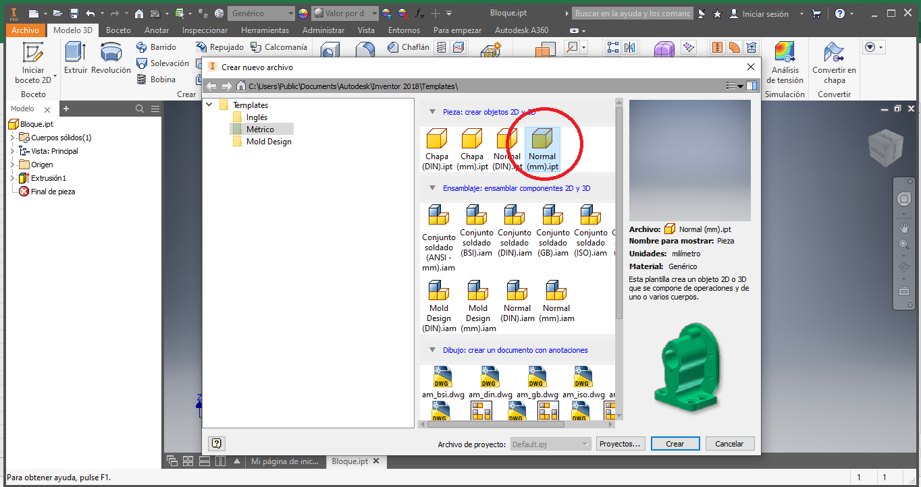Activate the Chaflán chamfer tool
921x487 pixels.
pos(409,47)
